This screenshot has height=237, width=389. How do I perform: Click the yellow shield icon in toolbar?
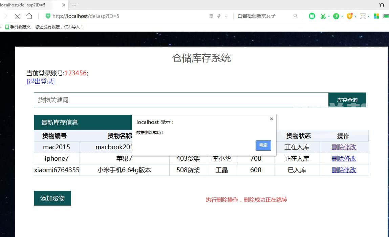pyautogui.click(x=349, y=16)
